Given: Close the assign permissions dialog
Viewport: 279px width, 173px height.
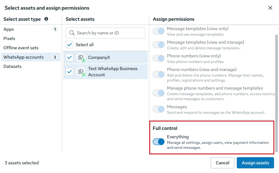Looking at the screenshot, I should (x=270, y=8).
